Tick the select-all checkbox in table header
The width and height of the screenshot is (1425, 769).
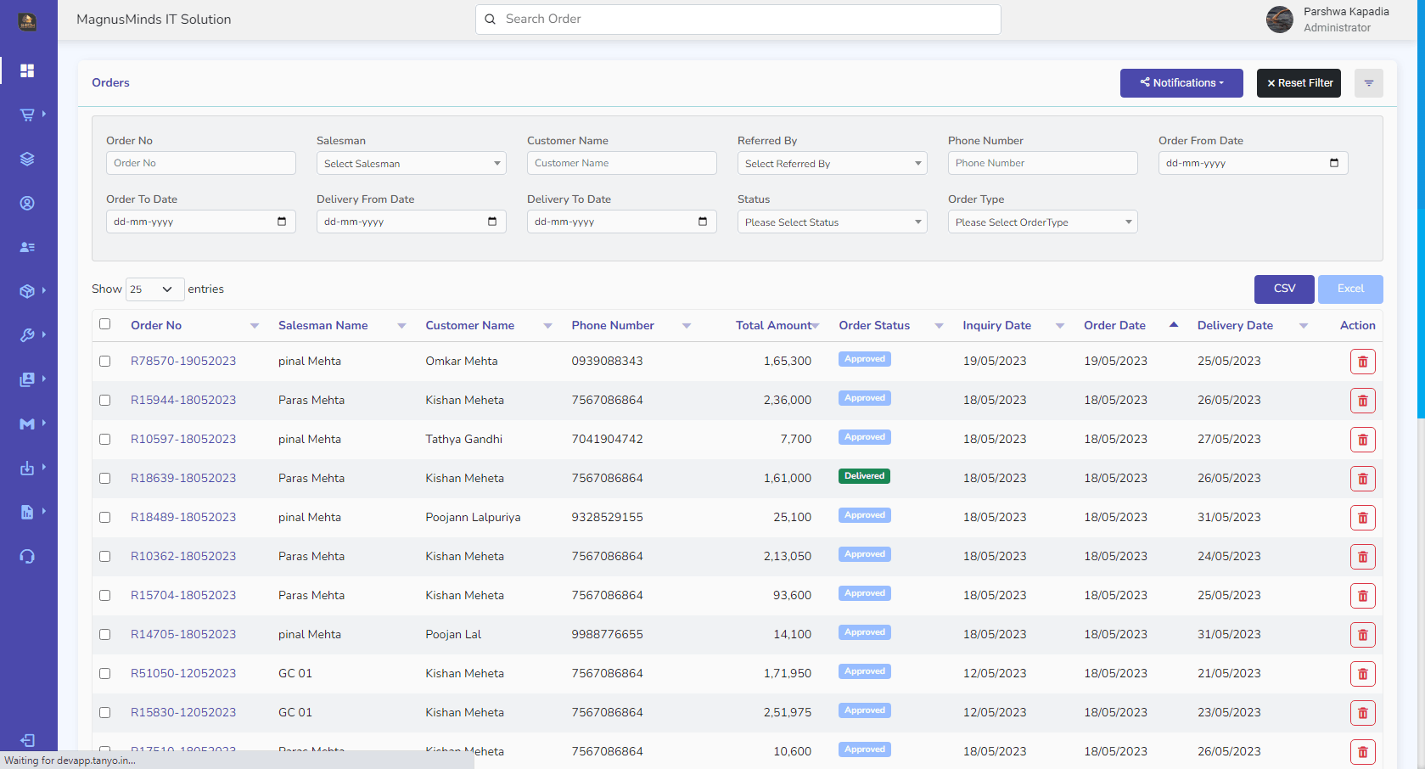pos(105,324)
